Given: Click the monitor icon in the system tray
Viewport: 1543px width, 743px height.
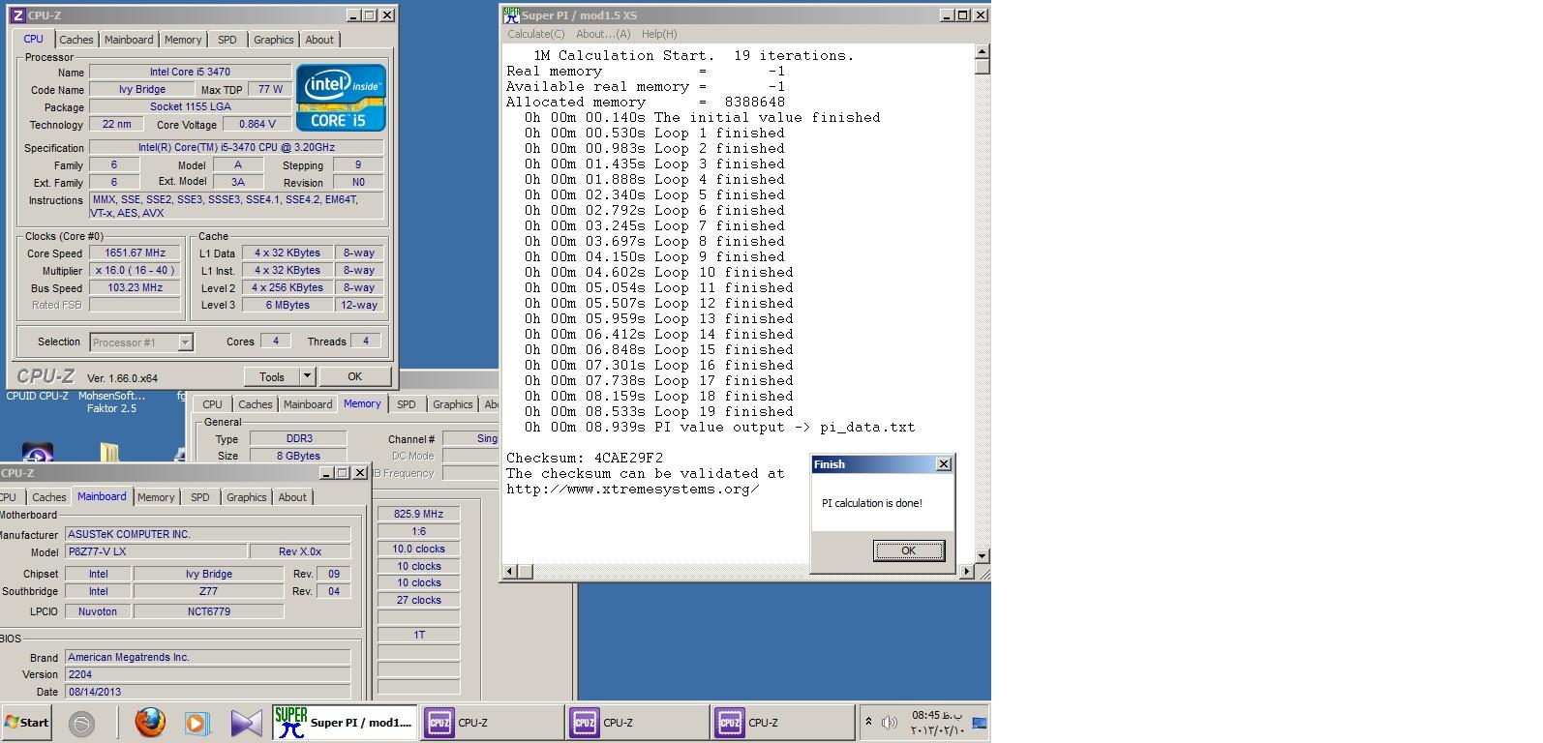Looking at the screenshot, I should pyautogui.click(x=979, y=723).
